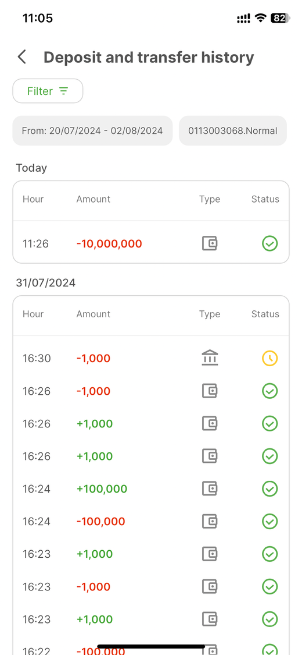Image resolution: width=302 pixels, height=655 pixels.
Task: Select the +100,000 transaction at 16:24
Action: (151, 488)
